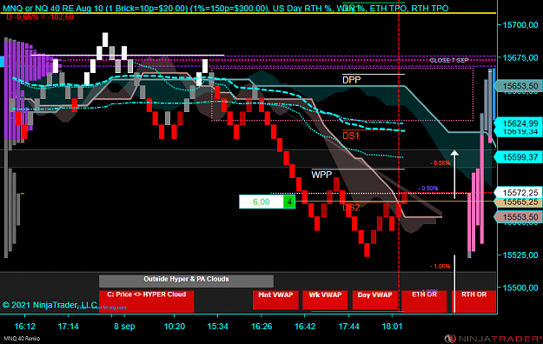Click the DS1 pivot label
This screenshot has width=543, height=344.
[x=351, y=136]
